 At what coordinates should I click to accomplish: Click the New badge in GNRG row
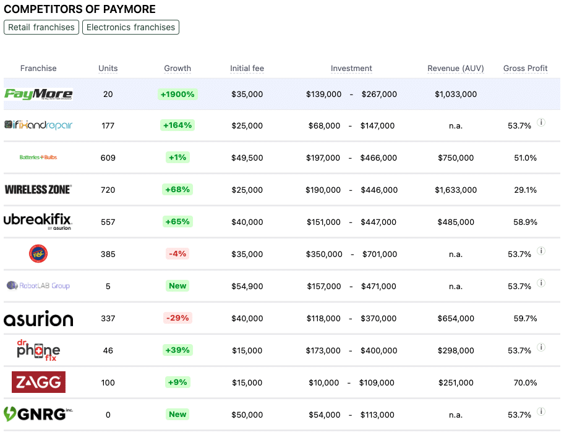click(177, 414)
